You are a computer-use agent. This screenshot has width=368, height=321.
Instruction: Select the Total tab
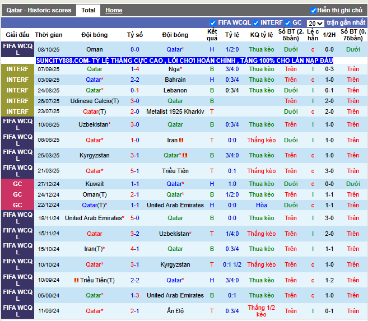(88, 10)
